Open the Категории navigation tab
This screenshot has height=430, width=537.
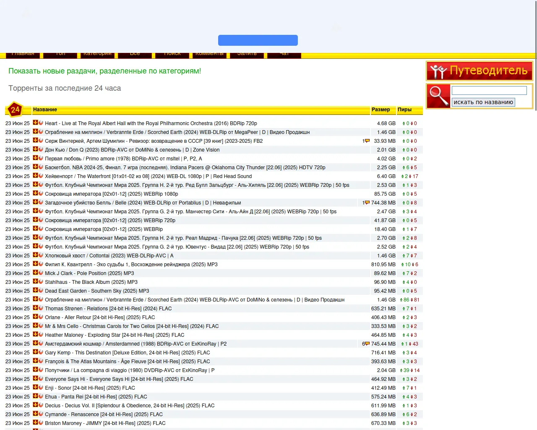tap(97, 54)
